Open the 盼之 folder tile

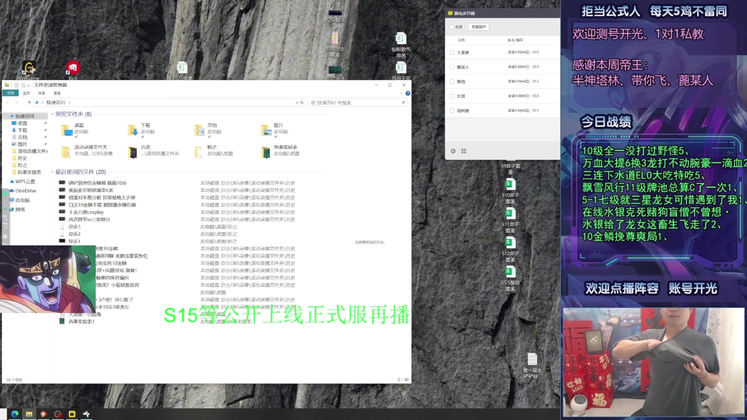214,151
